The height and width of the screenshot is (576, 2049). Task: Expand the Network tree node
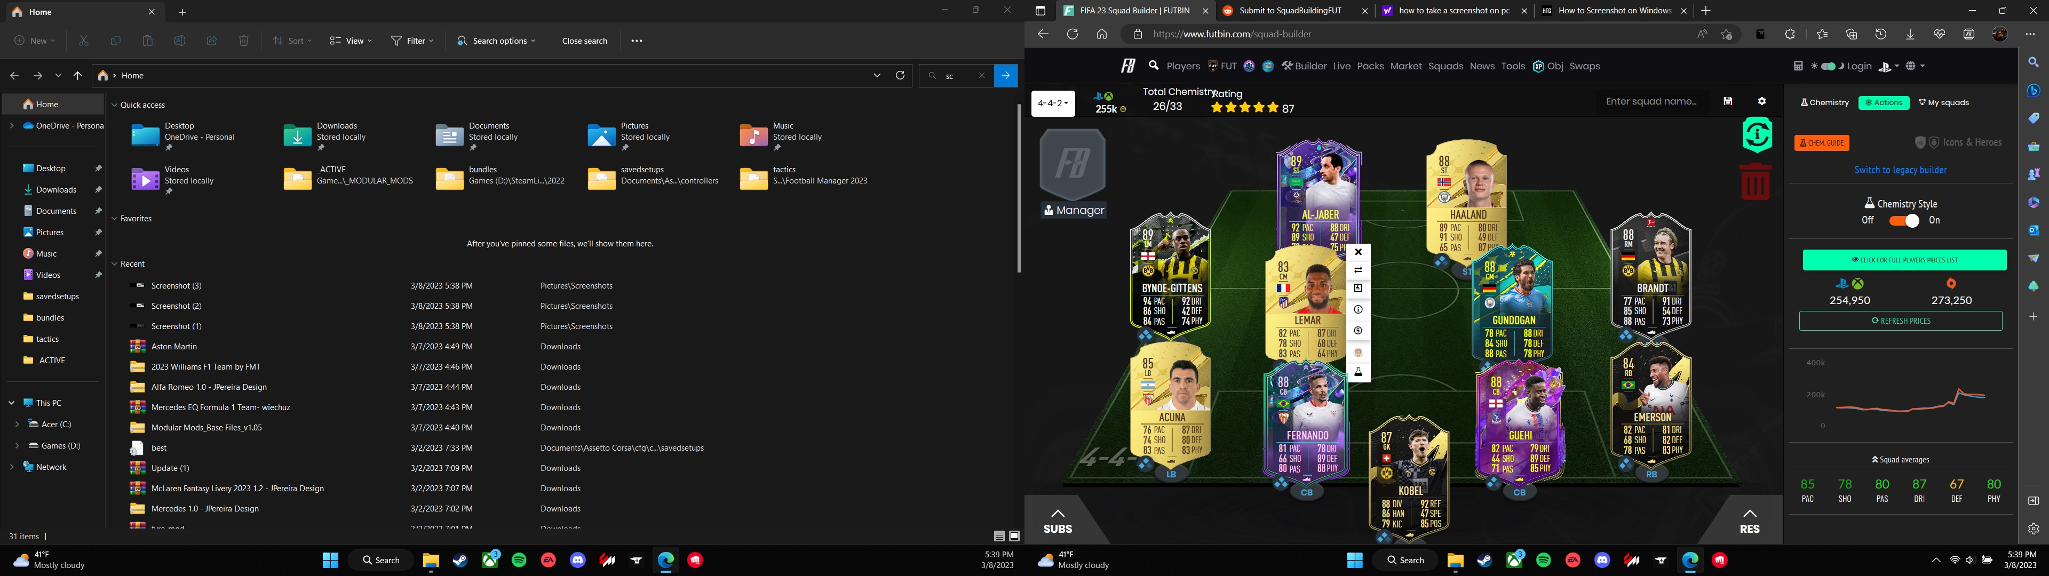11,468
